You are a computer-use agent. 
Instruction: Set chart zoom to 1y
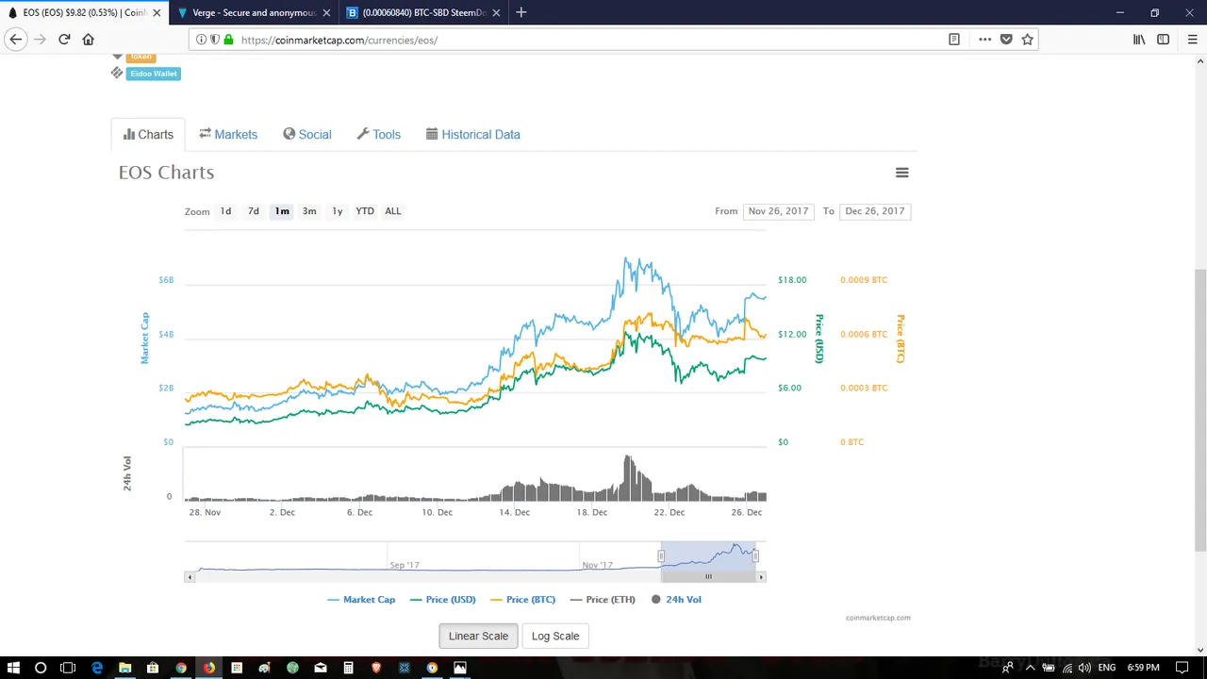coord(337,211)
